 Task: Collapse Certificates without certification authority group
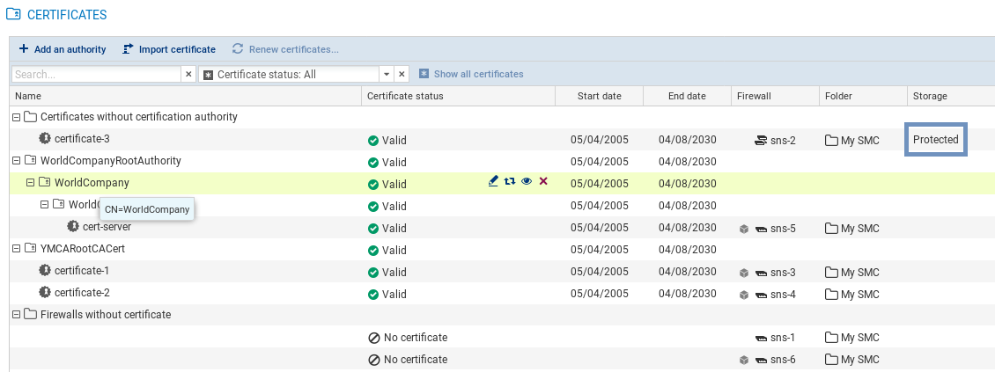pos(16,117)
